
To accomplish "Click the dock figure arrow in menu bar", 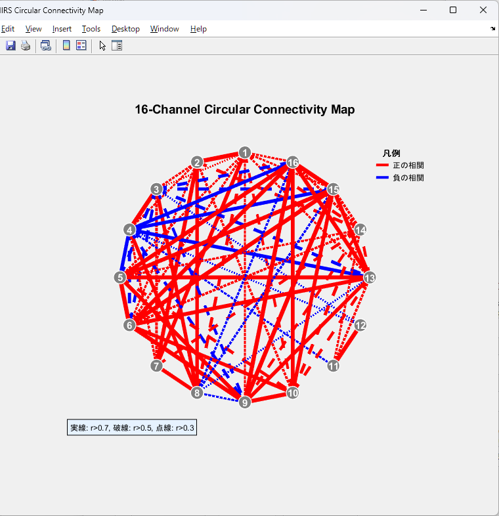I will click(492, 29).
